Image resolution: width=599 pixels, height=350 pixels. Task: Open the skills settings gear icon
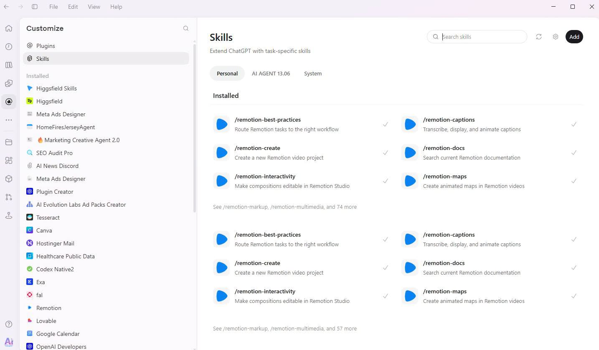pos(556,37)
